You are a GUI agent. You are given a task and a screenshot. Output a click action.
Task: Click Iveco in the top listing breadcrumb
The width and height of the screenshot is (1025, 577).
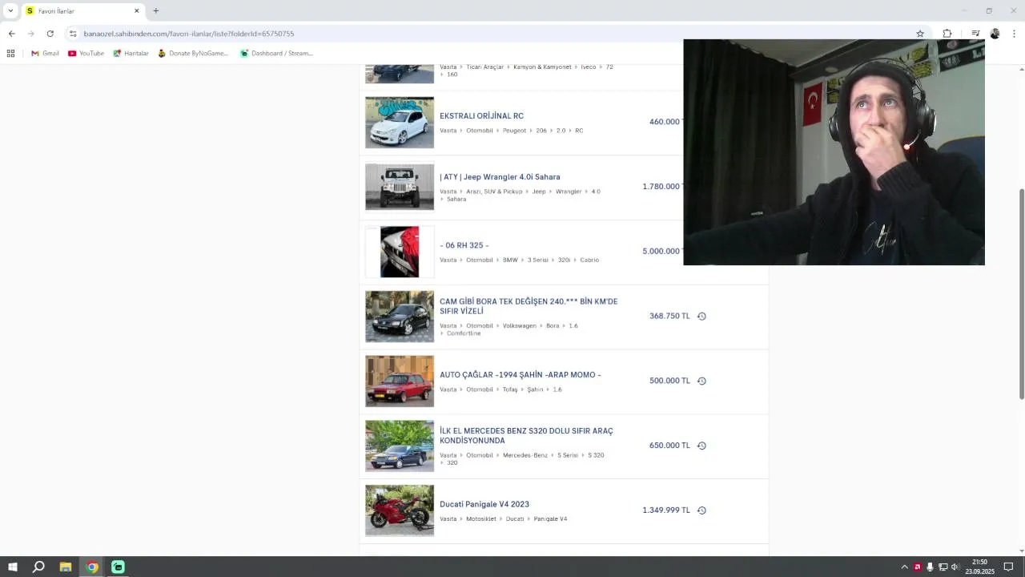click(x=589, y=67)
